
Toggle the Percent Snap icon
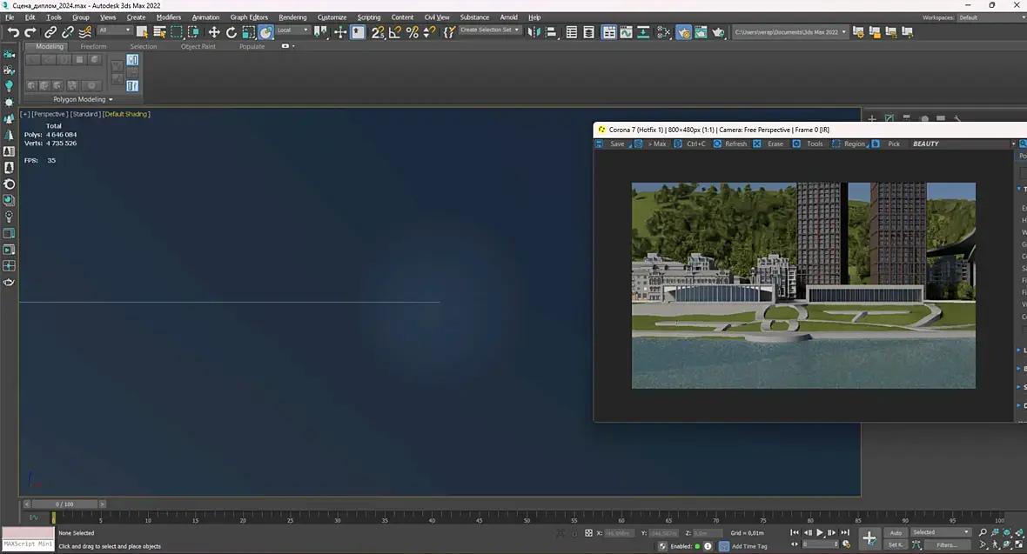pos(413,32)
